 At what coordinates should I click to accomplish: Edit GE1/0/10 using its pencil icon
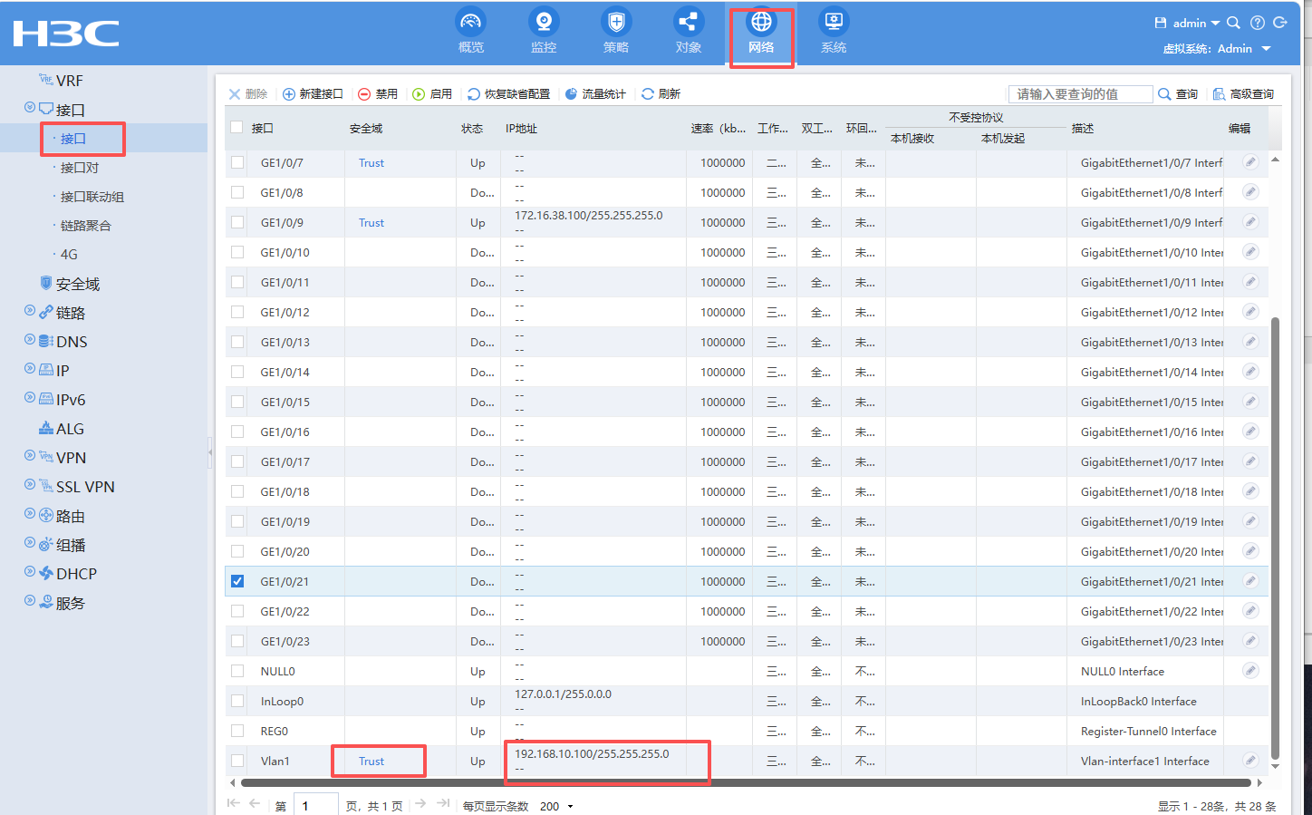click(1250, 252)
